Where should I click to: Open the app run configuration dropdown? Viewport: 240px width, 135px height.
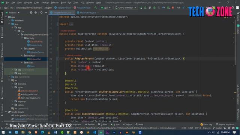tap(106, 7)
